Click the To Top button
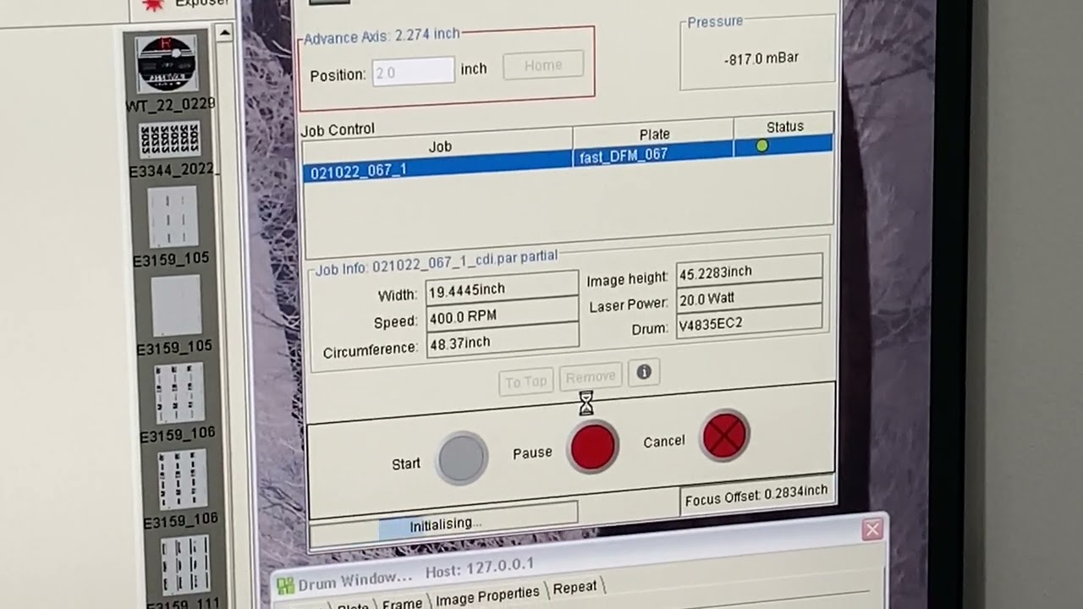1083x609 pixels. 526,381
